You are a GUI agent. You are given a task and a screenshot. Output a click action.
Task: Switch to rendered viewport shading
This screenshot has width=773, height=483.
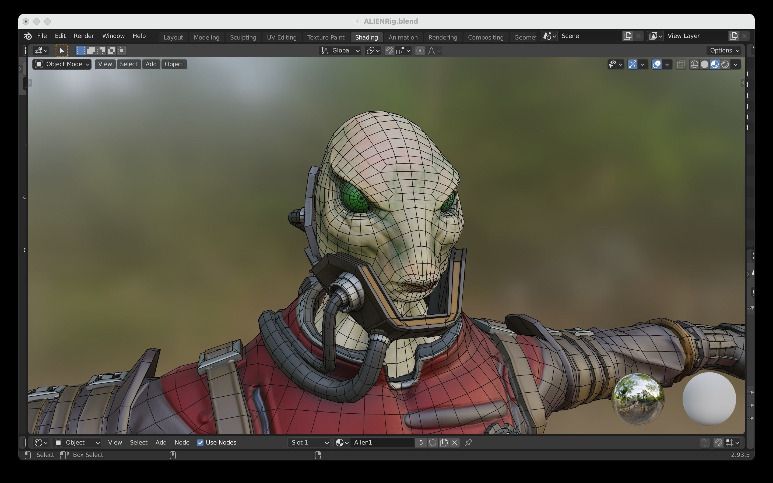(725, 65)
